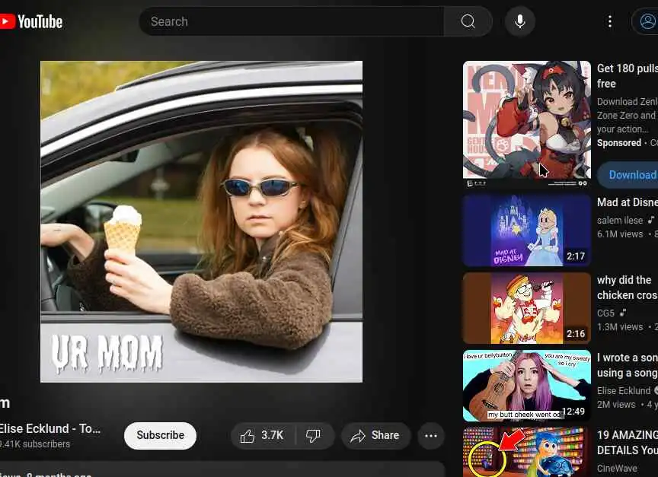
Task: Open the three-dot settings menu in header
Action: tap(610, 21)
